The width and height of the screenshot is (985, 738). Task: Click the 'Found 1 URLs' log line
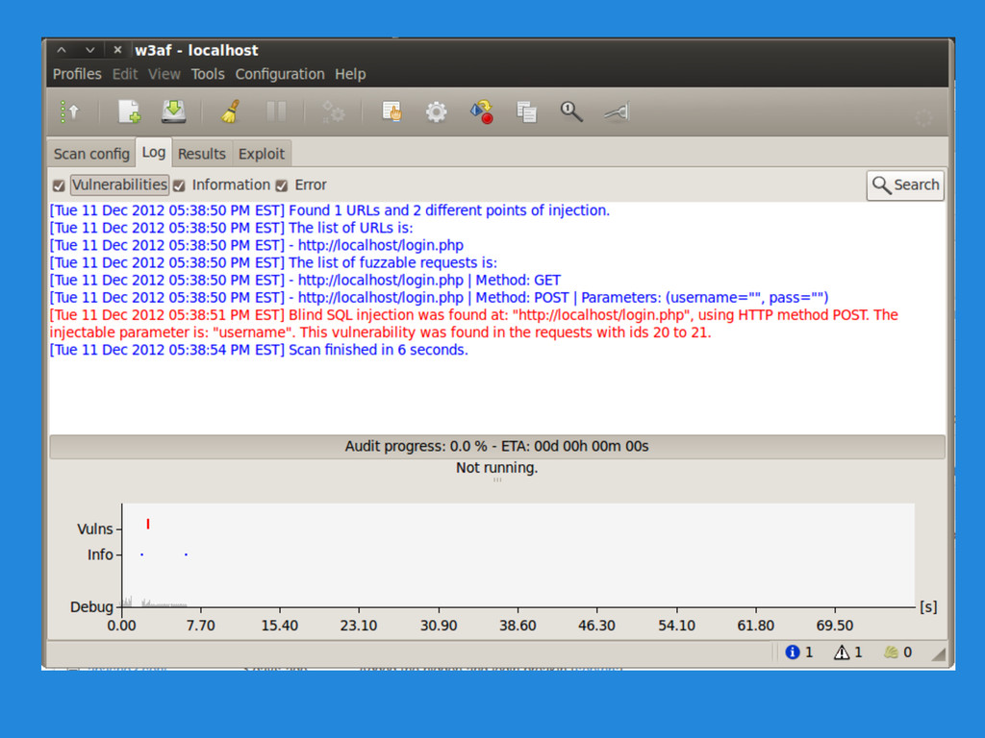coord(330,210)
